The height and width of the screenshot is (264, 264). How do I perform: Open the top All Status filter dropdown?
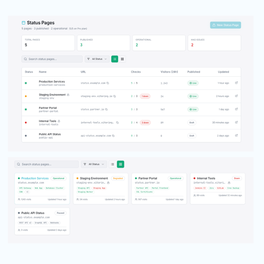tap(97, 59)
